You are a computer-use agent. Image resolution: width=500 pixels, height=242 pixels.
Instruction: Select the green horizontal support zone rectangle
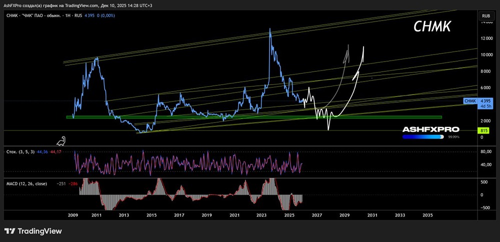(x=254, y=117)
